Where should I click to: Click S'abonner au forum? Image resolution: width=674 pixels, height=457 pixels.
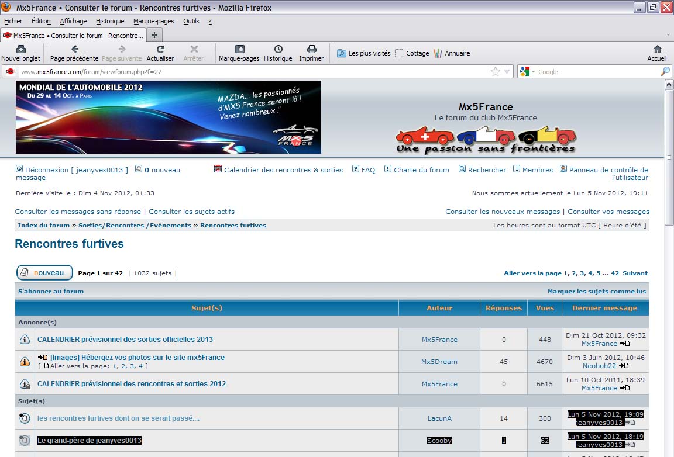pyautogui.click(x=51, y=291)
